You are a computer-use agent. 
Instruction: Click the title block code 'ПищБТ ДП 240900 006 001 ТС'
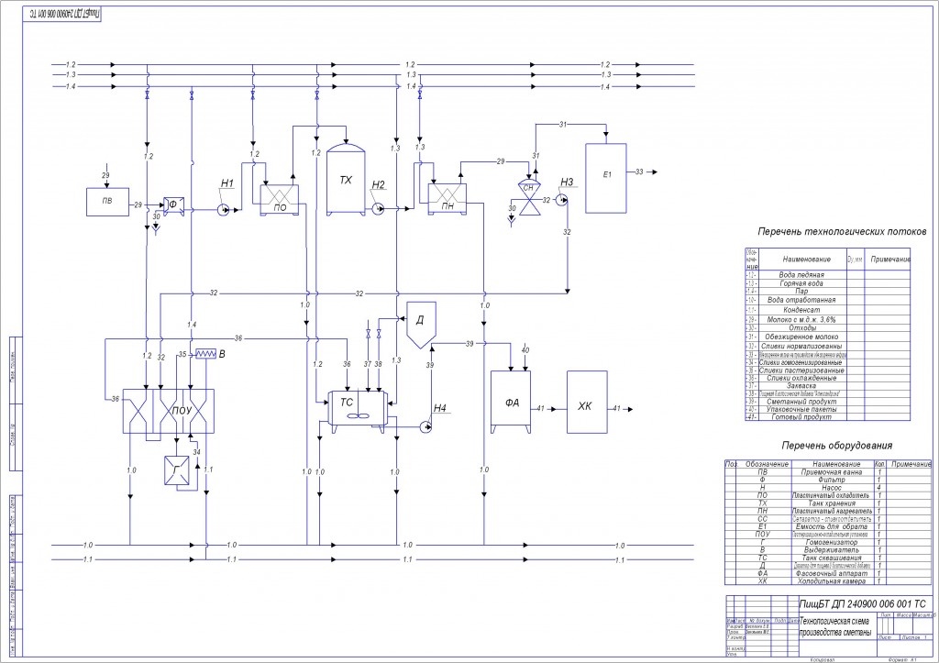tap(862, 603)
